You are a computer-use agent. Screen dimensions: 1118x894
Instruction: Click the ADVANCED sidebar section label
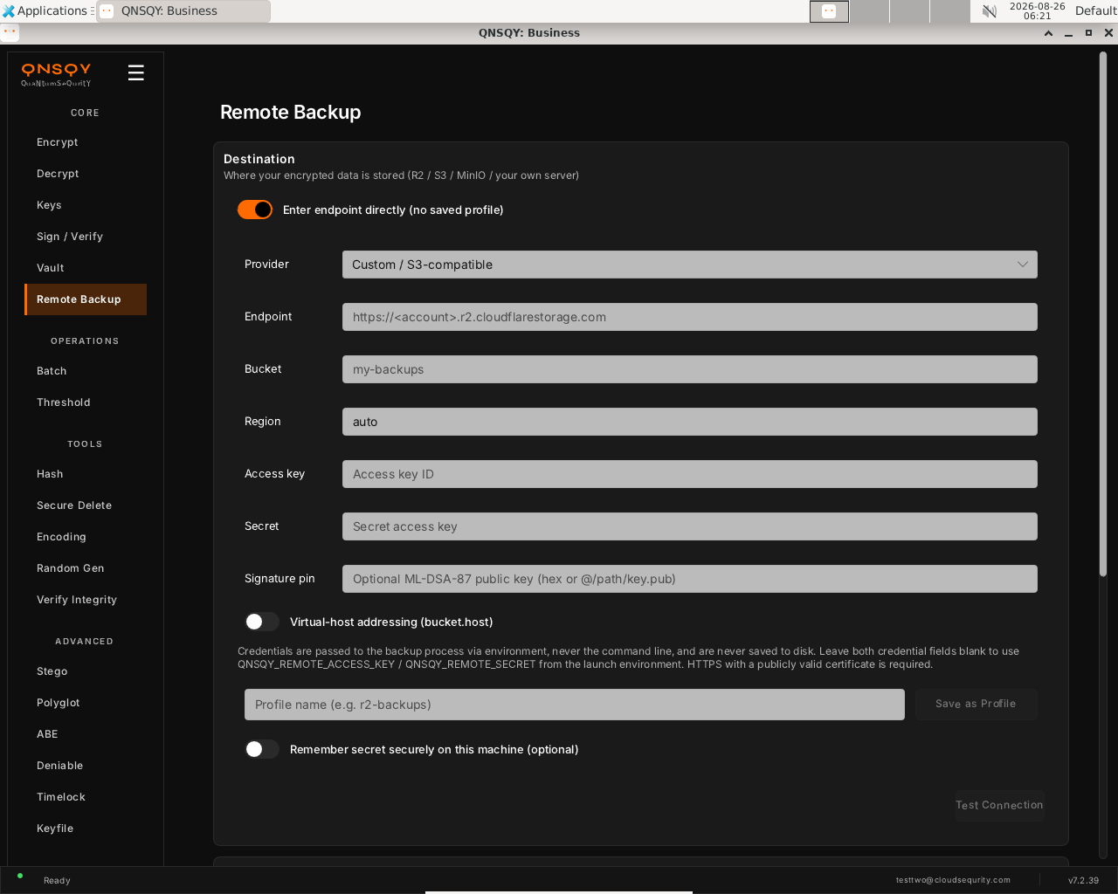[x=85, y=641]
